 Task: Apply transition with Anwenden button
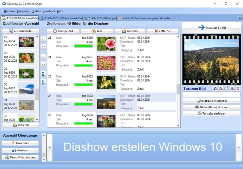tap(20, 143)
